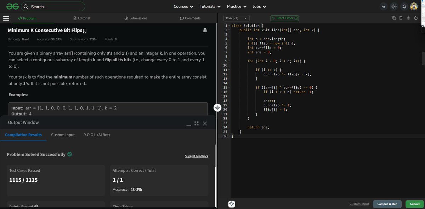Report a bug with the bug icon
The height and width of the screenshot is (209, 425).
coord(205,30)
